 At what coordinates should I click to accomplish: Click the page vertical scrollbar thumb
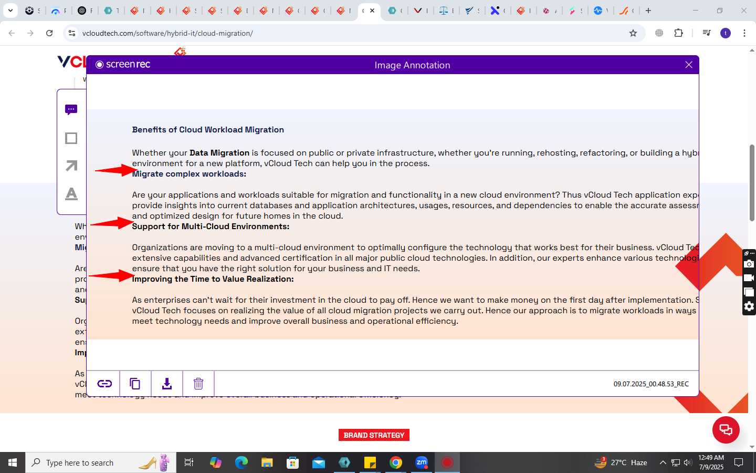click(x=752, y=182)
